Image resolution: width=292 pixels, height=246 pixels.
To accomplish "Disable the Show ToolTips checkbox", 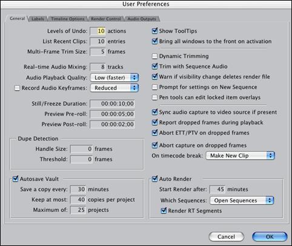I will point(154,31).
